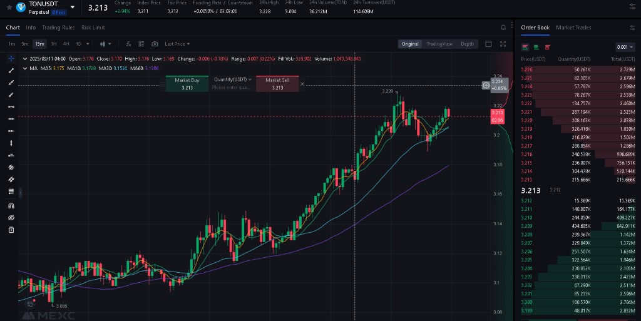The height and width of the screenshot is (321, 641).
Task: Grab the quick order bar drag handle
Action: [162, 84]
